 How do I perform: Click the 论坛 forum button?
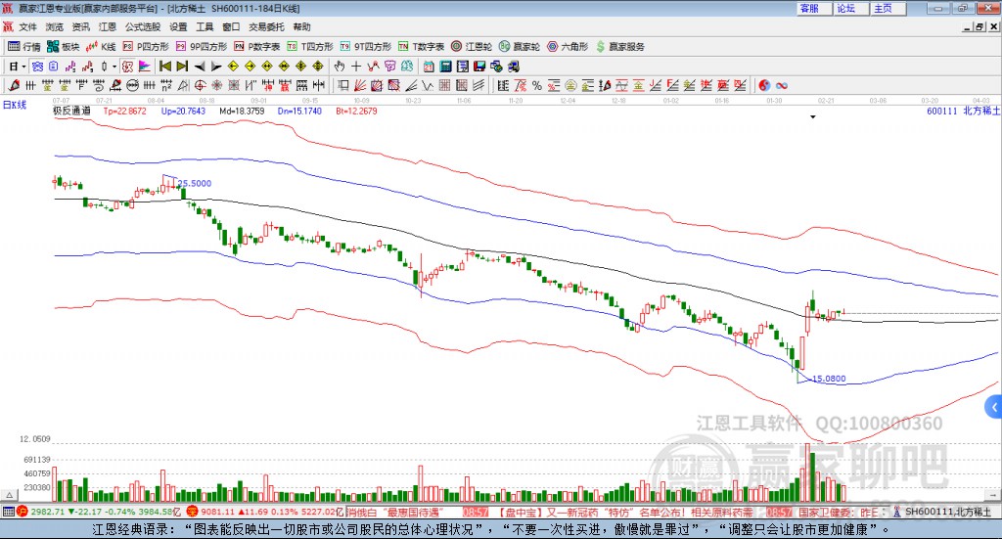[x=850, y=8]
